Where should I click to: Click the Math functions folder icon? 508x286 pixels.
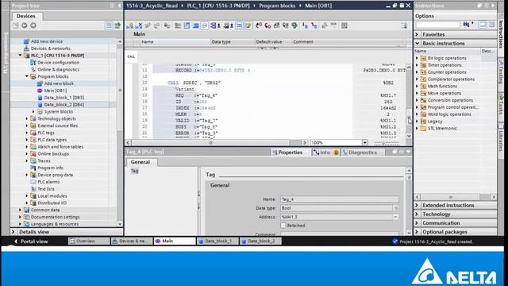(x=423, y=87)
